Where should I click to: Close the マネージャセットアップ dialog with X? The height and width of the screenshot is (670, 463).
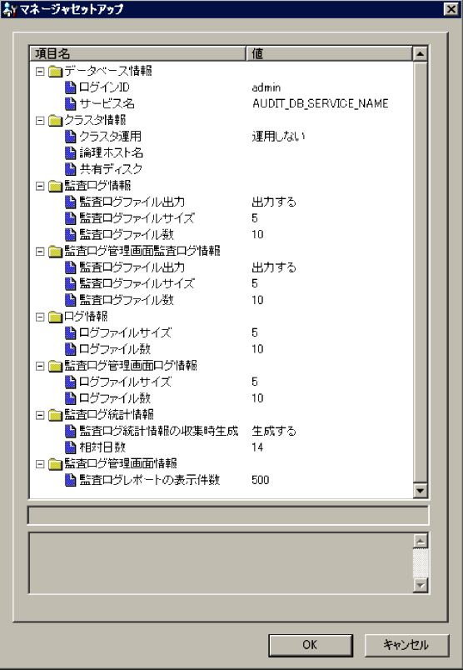coord(451,9)
